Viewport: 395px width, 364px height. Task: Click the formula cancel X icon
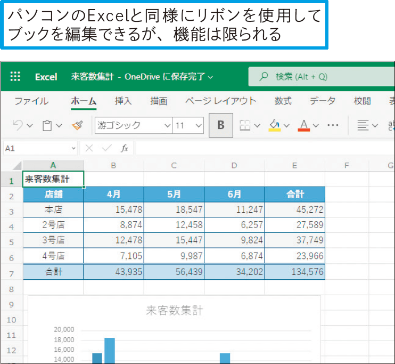[89, 148]
